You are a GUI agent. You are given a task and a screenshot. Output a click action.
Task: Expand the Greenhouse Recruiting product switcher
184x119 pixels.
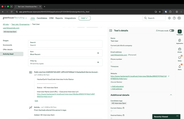(x=26, y=18)
